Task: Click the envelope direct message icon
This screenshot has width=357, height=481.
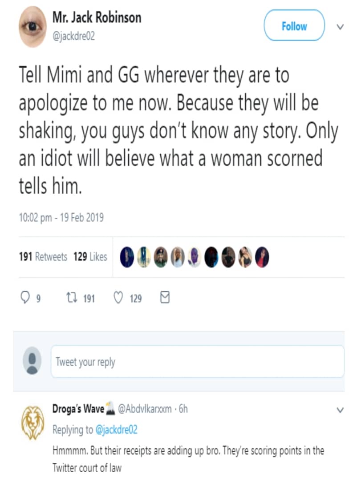Action: click(164, 298)
